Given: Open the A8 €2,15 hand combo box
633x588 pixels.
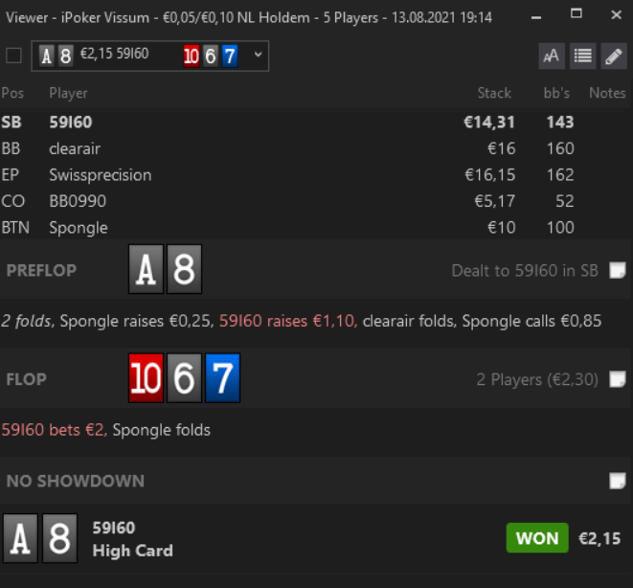Looking at the screenshot, I should point(150,57).
